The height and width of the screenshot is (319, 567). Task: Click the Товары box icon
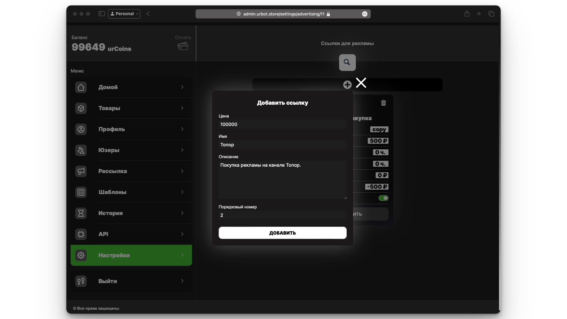[x=81, y=108]
